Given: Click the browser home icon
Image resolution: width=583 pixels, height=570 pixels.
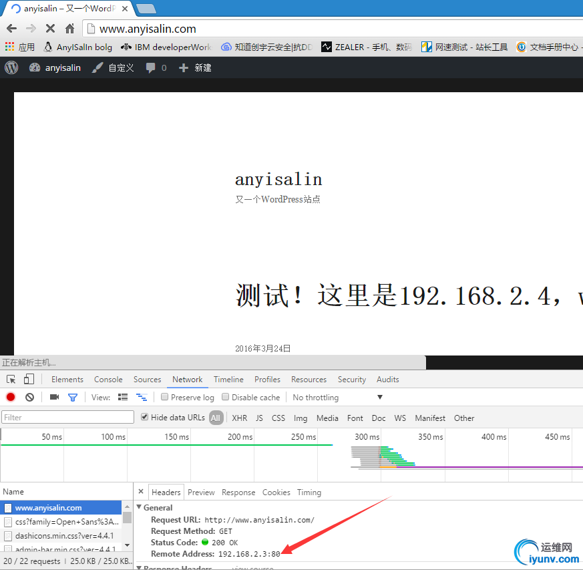Looking at the screenshot, I should (x=69, y=28).
